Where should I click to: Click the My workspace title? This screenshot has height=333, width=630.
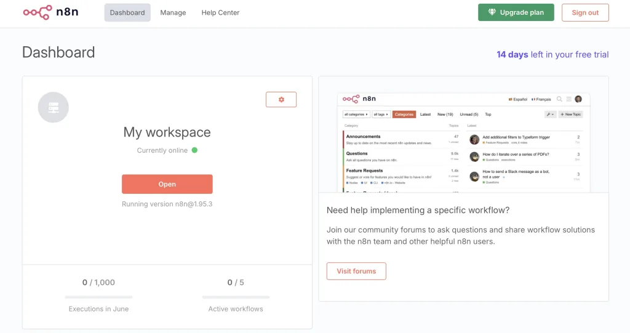pos(167,132)
